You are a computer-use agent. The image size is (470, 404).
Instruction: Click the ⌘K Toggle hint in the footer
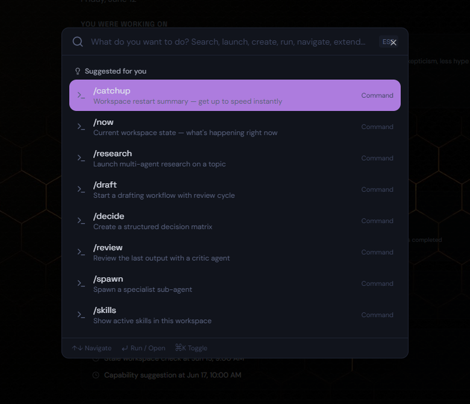pyautogui.click(x=191, y=348)
